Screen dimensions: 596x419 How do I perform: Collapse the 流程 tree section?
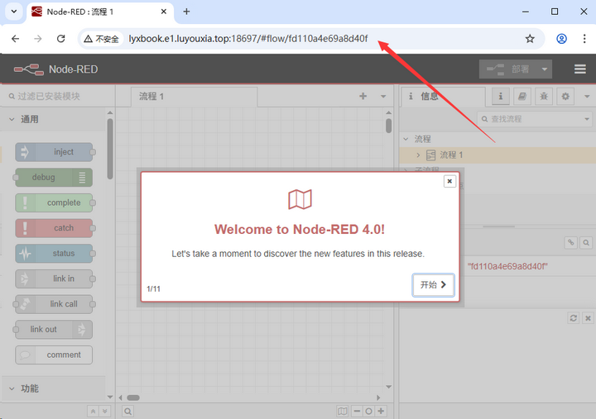click(x=406, y=139)
